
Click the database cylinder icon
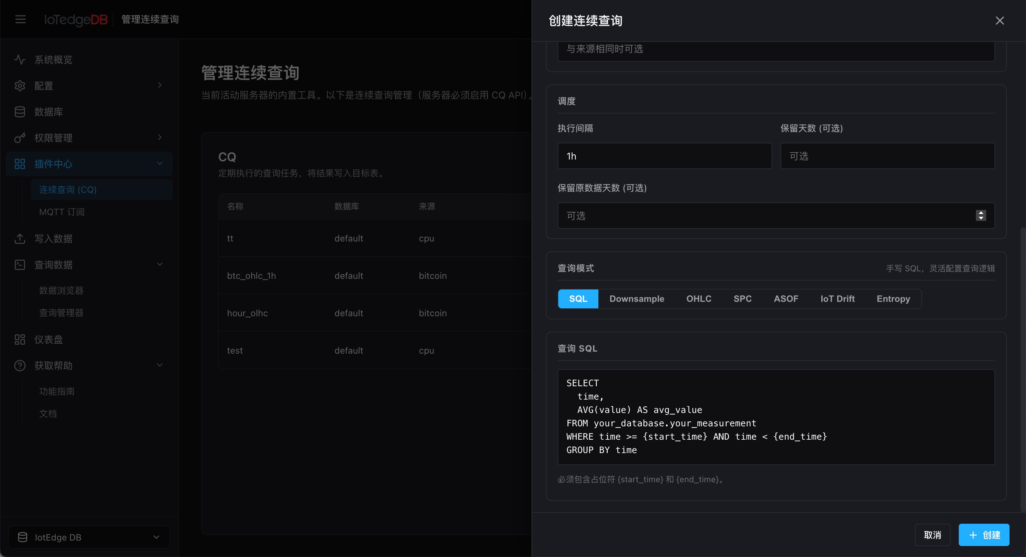pyautogui.click(x=20, y=112)
